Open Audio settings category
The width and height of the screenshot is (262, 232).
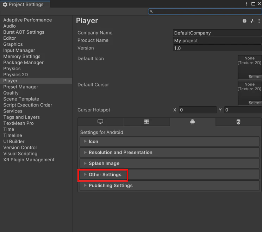point(10,26)
